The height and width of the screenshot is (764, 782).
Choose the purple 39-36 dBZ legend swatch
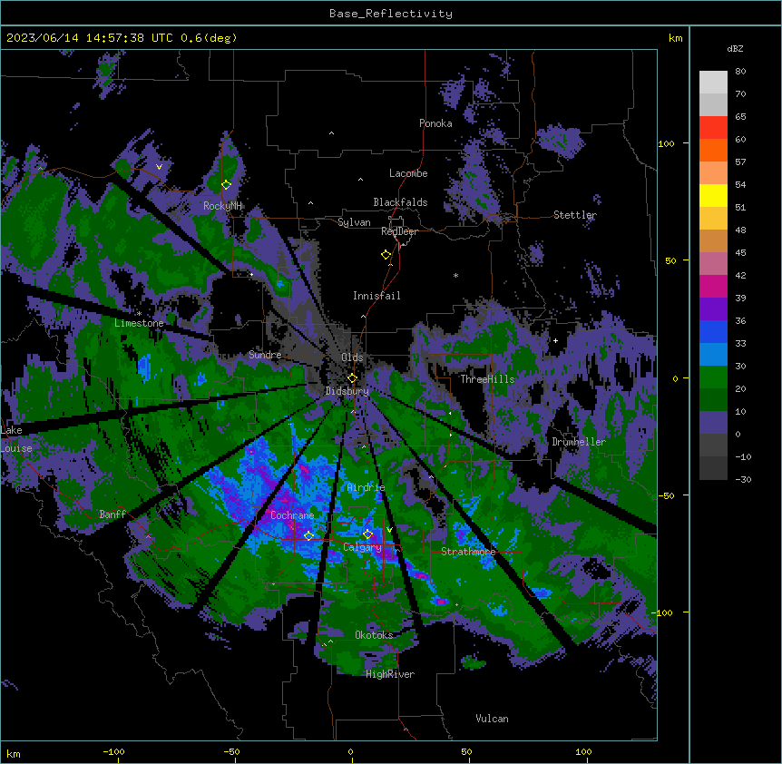click(x=713, y=309)
